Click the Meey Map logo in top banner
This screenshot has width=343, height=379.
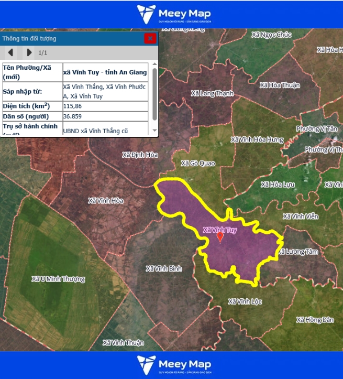[x=171, y=14]
